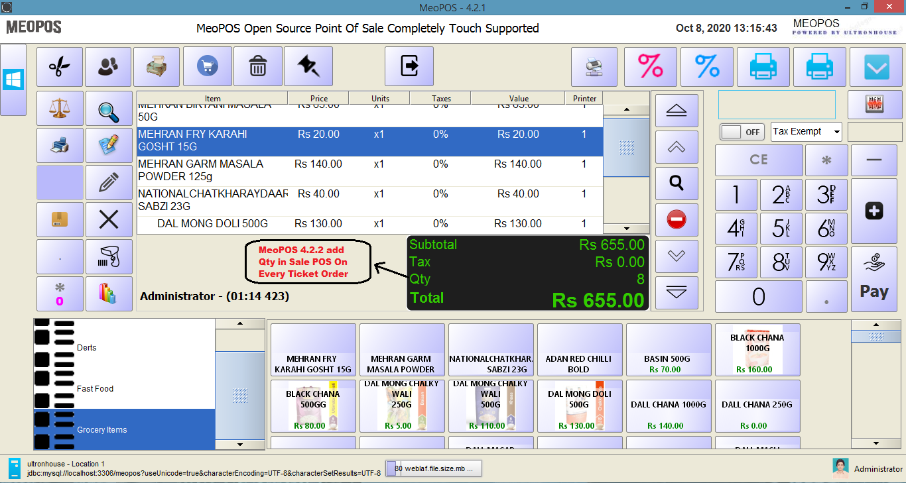This screenshot has width=906, height=483.
Task: Tap numpad key 5 JKL
Action: pyautogui.click(x=781, y=229)
